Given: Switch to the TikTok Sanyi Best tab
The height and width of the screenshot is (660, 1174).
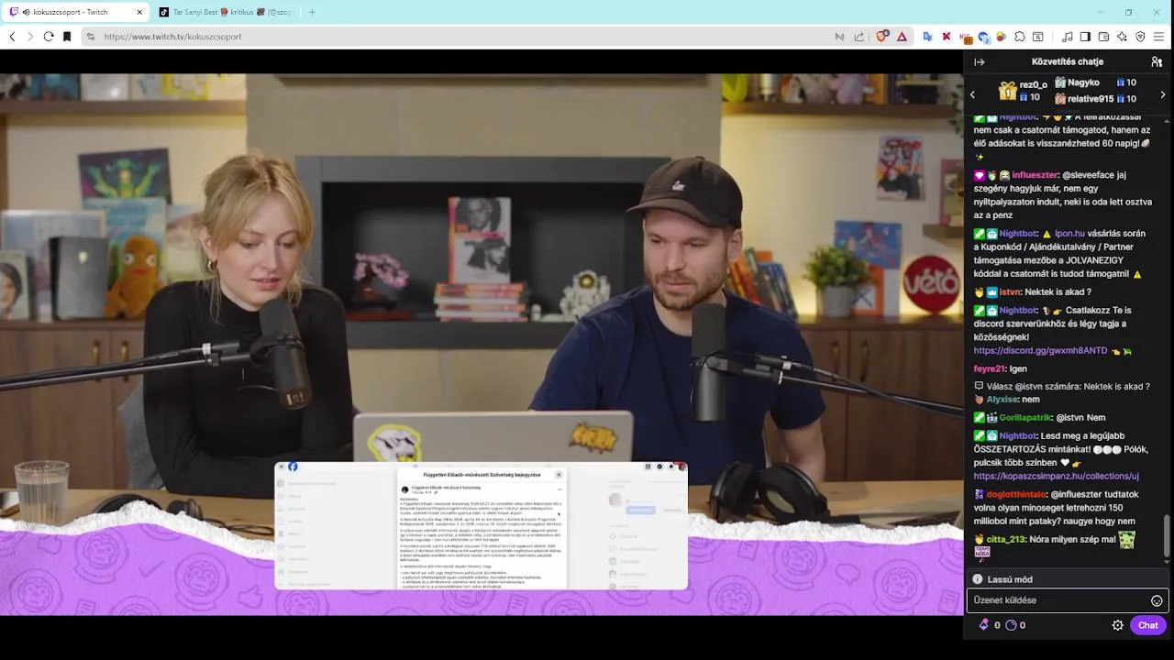Looking at the screenshot, I should [x=224, y=12].
